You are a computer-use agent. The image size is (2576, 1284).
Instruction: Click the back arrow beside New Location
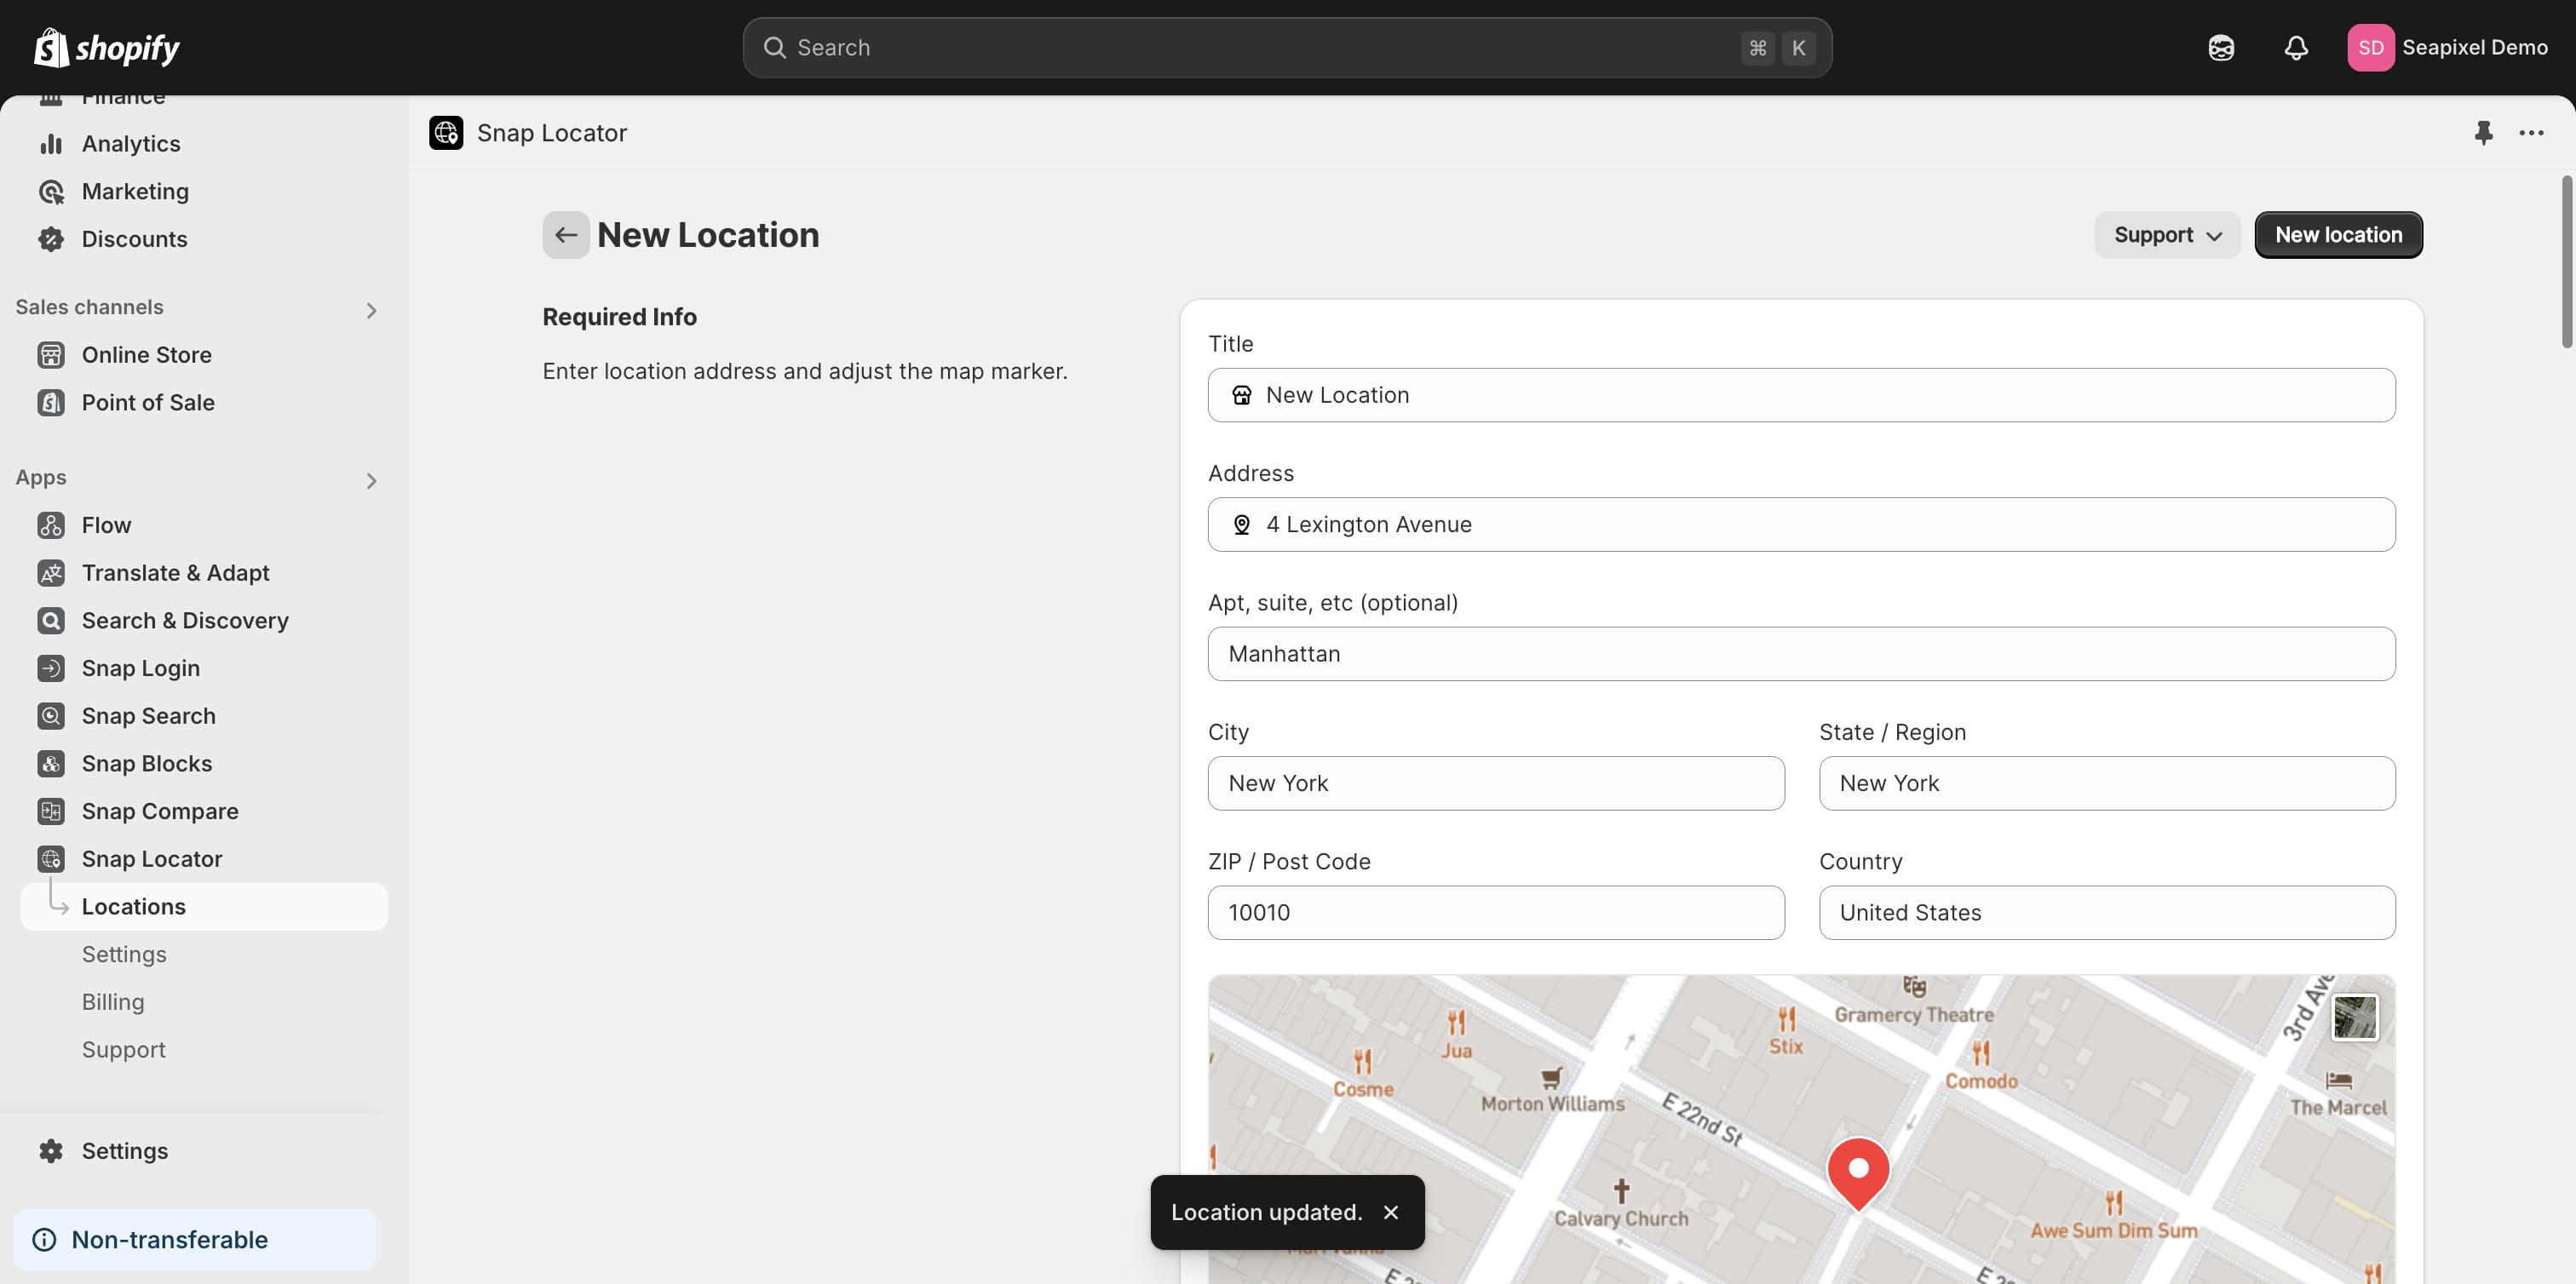(x=565, y=235)
